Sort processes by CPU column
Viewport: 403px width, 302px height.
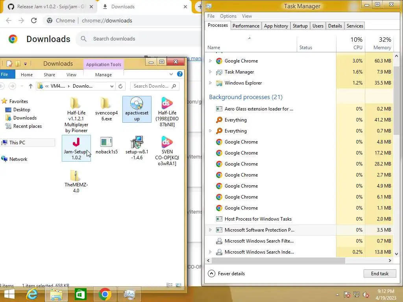pyautogui.click(x=351, y=43)
